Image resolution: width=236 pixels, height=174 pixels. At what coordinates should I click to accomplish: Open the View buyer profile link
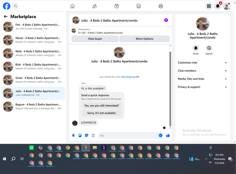[130, 77]
